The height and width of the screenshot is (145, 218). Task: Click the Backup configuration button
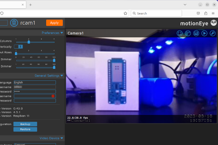coord(25,124)
